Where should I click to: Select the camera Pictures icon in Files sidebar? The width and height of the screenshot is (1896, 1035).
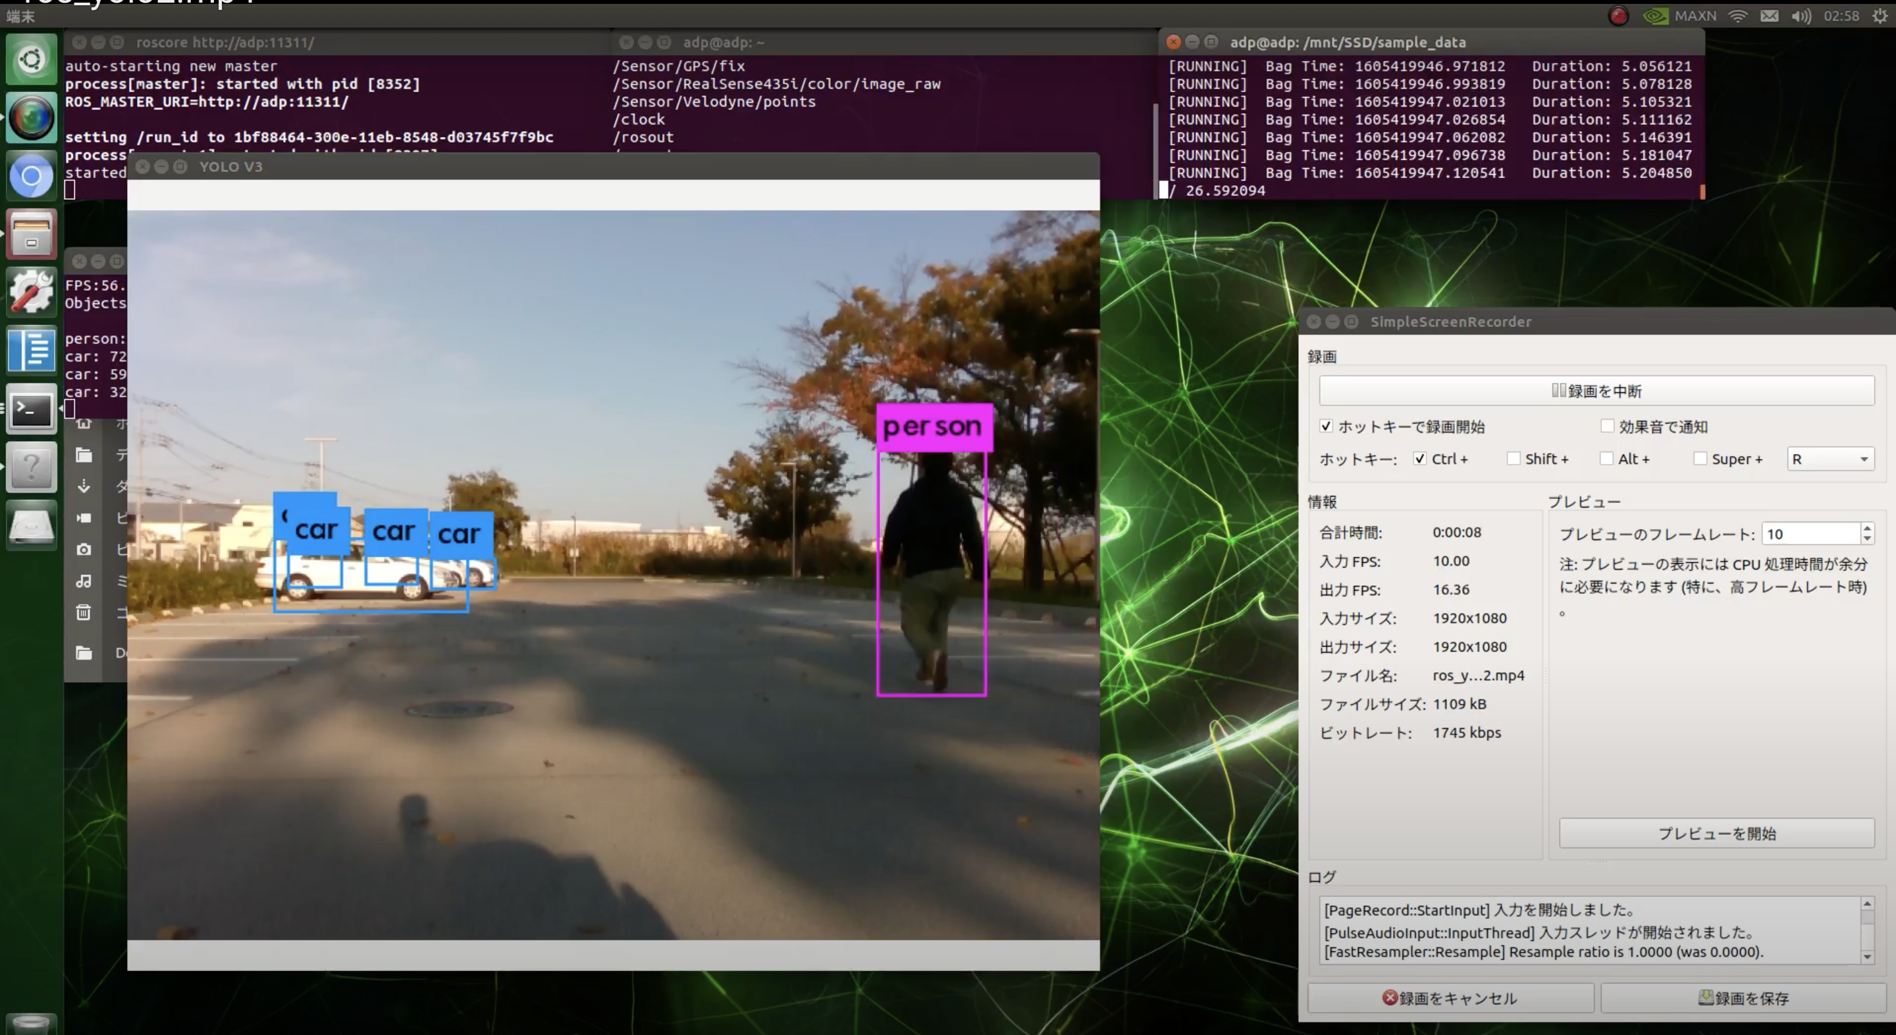tap(84, 549)
